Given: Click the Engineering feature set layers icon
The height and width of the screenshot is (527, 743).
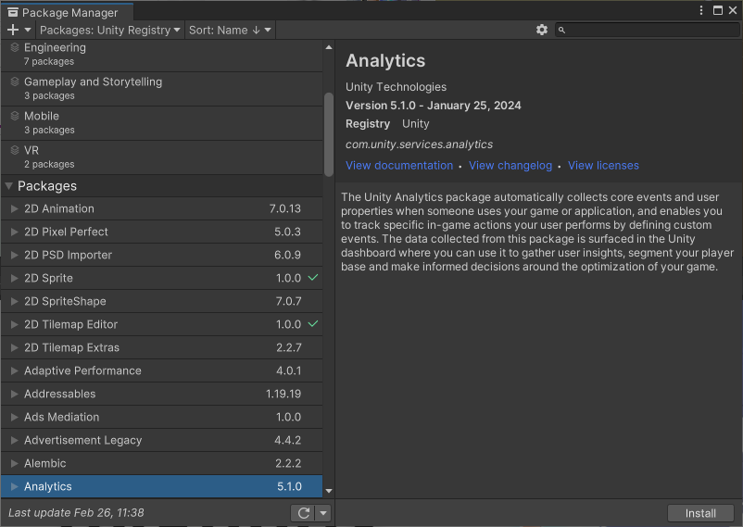Looking at the screenshot, I should pyautogui.click(x=15, y=47).
